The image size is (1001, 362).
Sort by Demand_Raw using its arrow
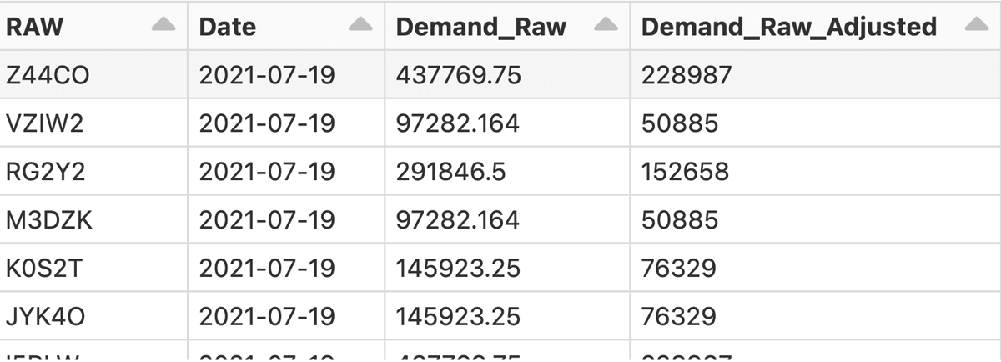pyautogui.click(x=606, y=26)
